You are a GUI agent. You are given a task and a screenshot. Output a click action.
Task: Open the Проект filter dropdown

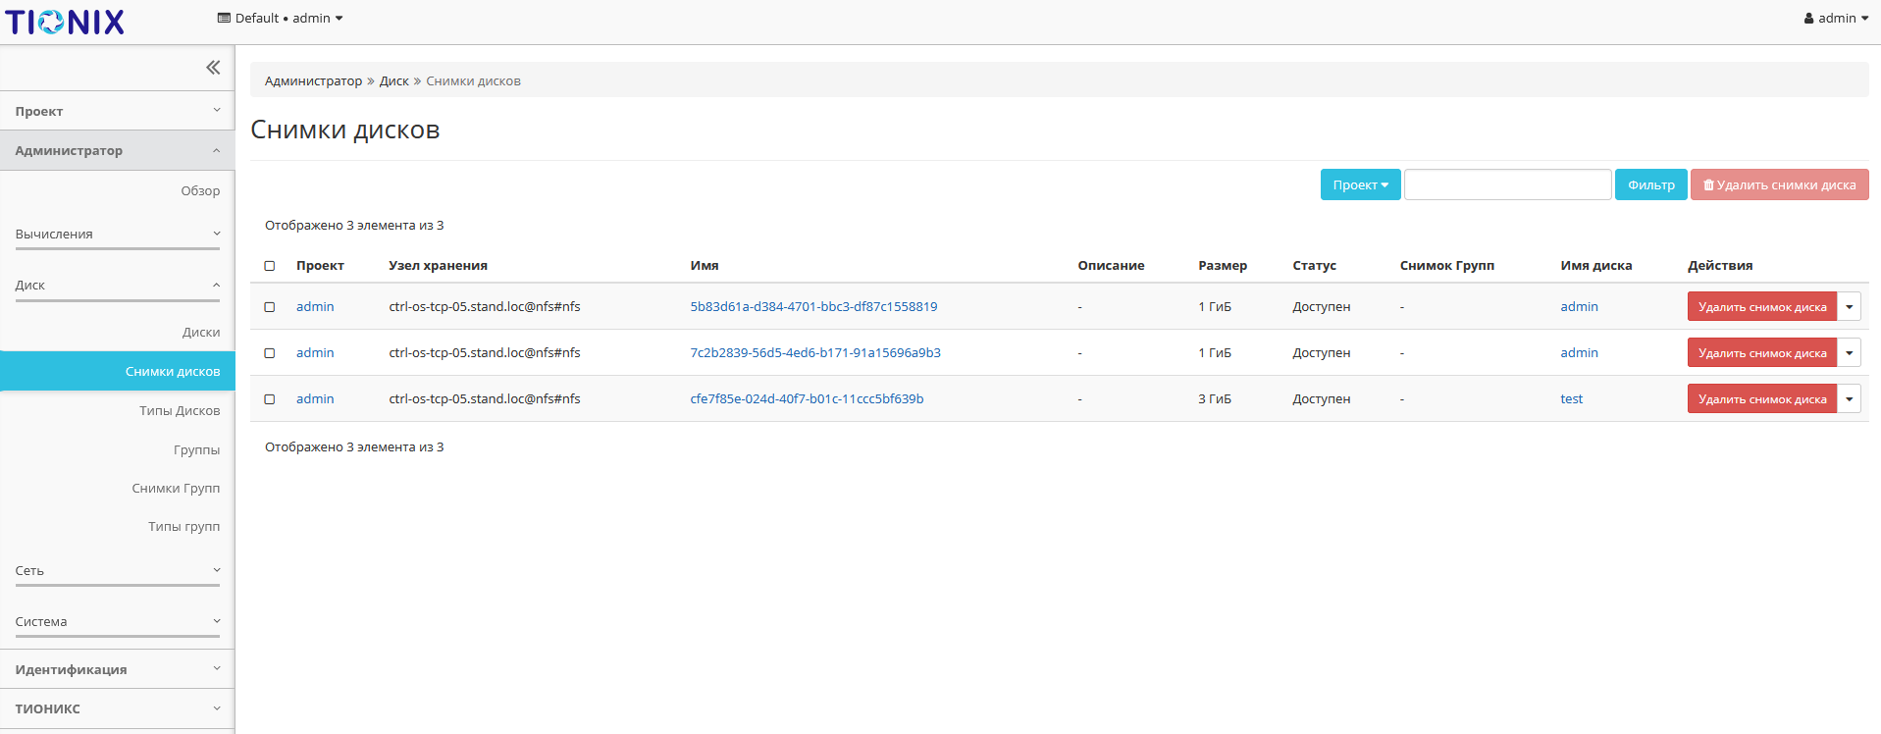coord(1360,184)
